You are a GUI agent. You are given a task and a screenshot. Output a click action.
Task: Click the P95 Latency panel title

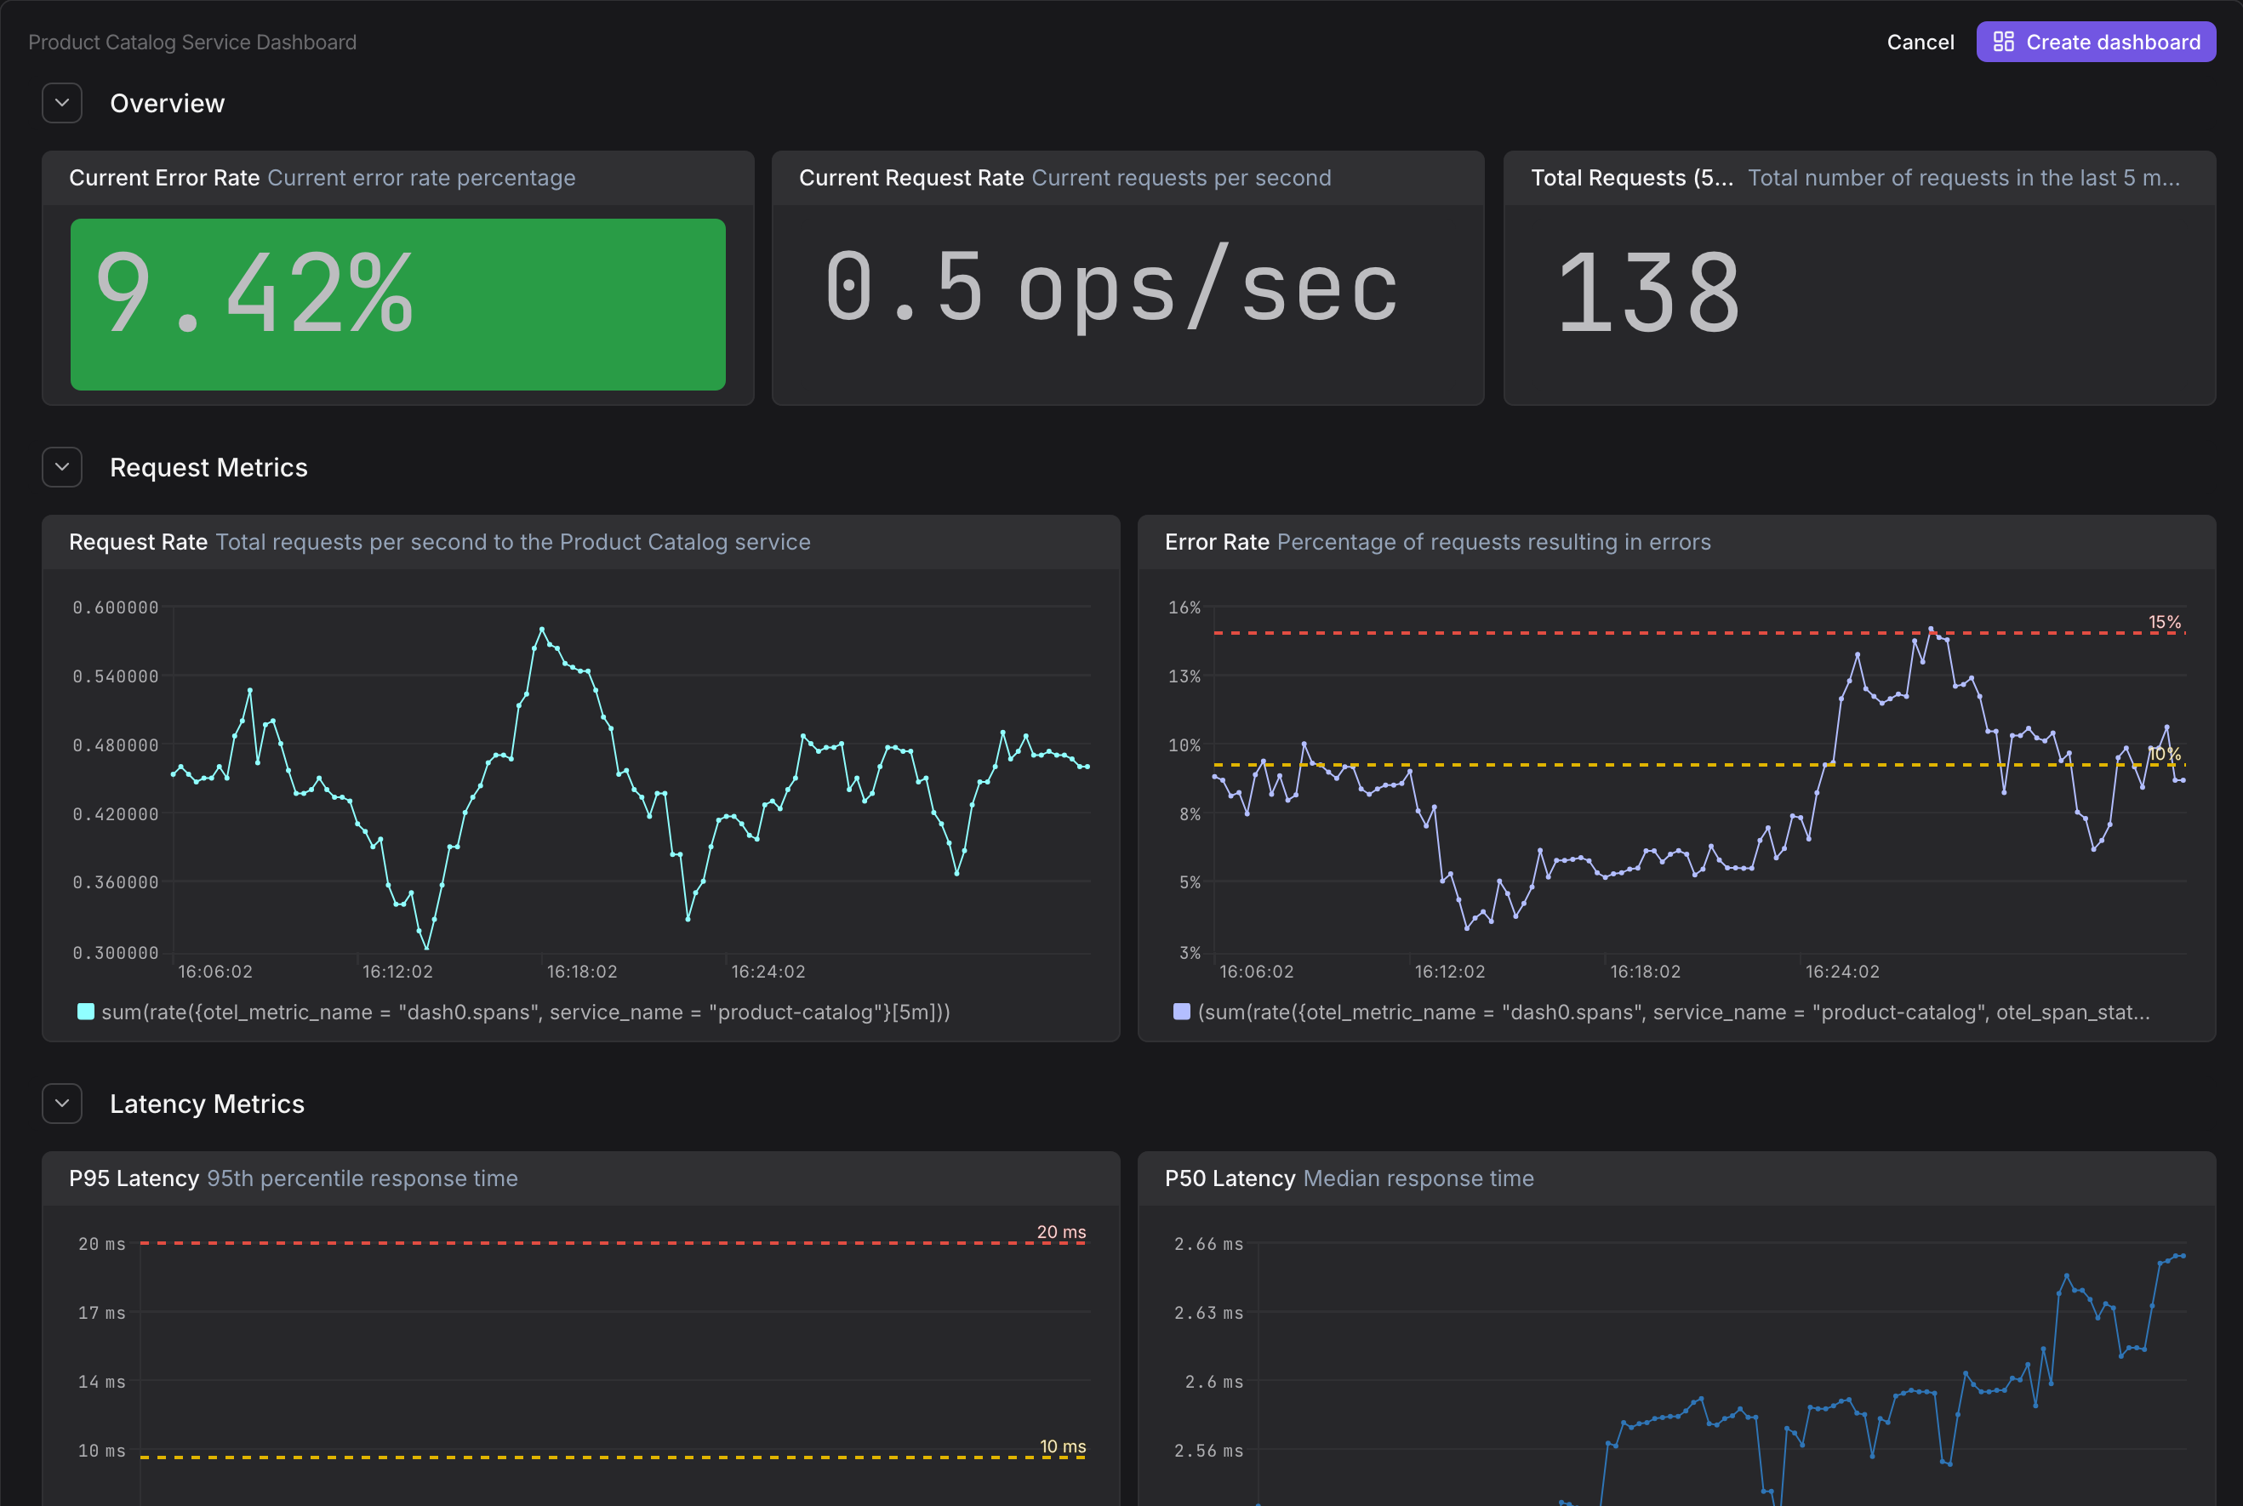click(x=134, y=1178)
